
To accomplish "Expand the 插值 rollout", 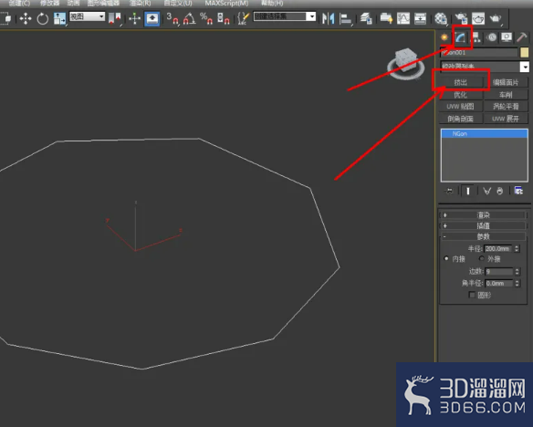I will coord(484,225).
